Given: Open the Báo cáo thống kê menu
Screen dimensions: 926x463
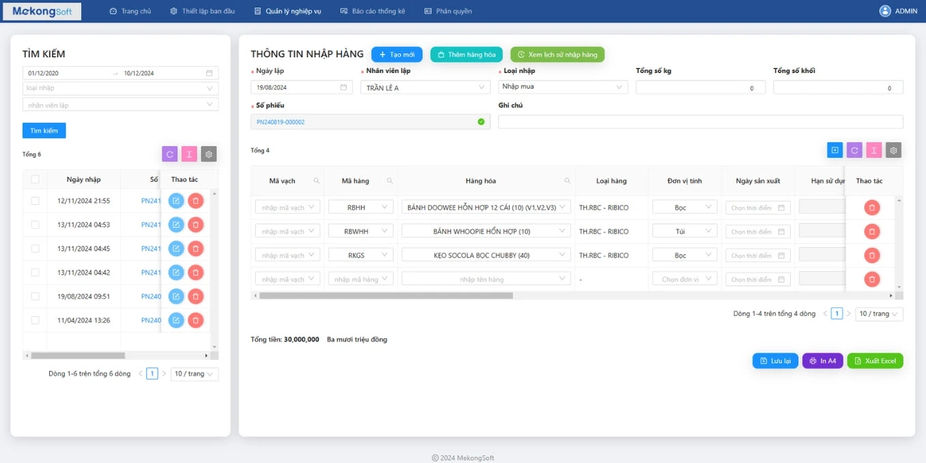Looking at the screenshot, I should click(x=377, y=11).
